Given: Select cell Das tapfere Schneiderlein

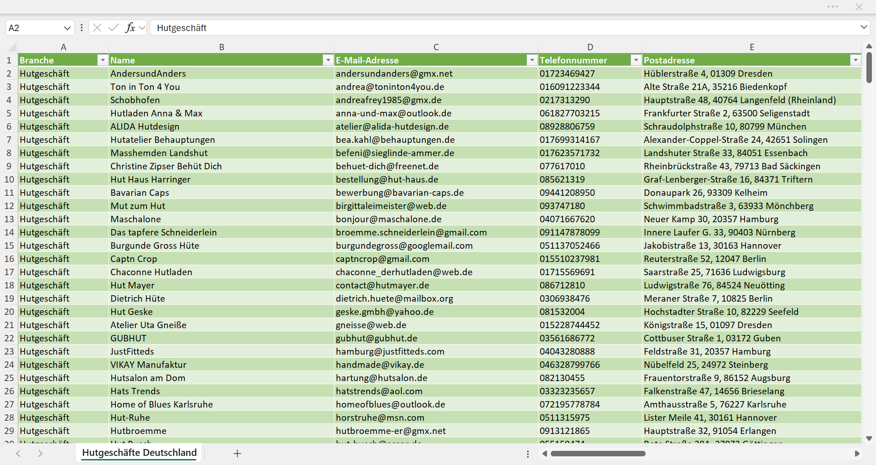Looking at the screenshot, I should [221, 232].
